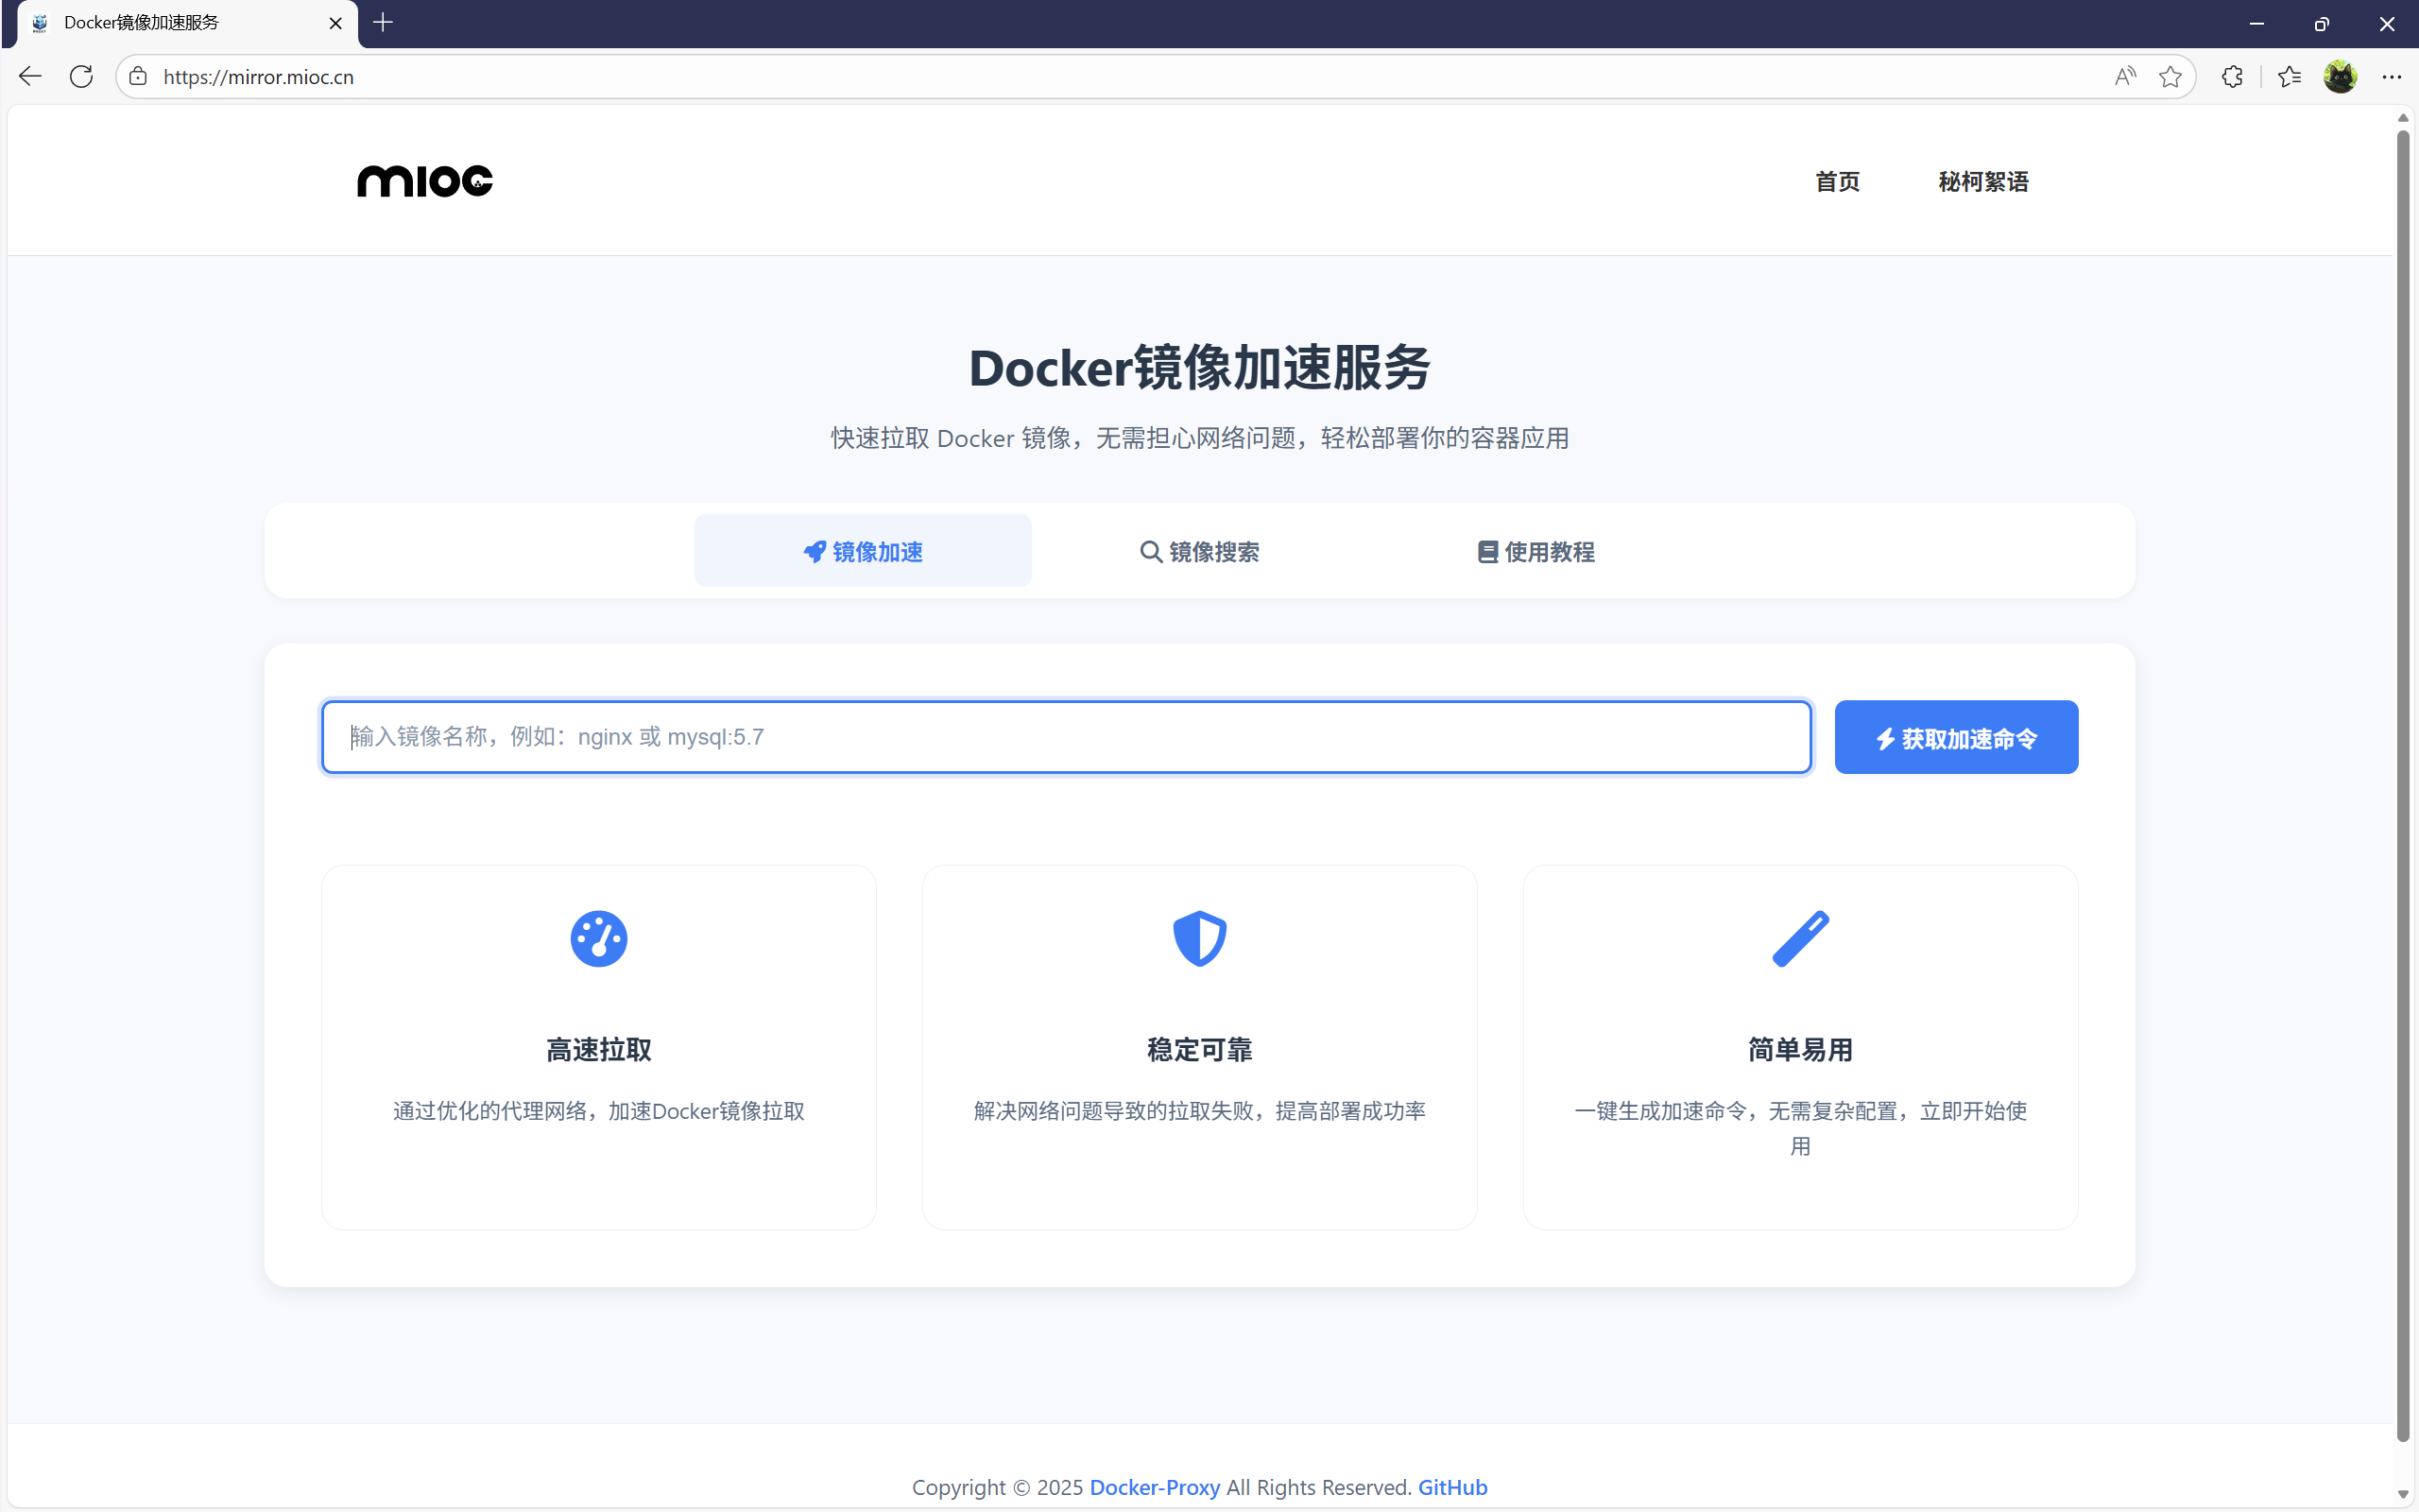The width and height of the screenshot is (2419, 1512).
Task: Open the Favorites list icon
Action: [2289, 77]
